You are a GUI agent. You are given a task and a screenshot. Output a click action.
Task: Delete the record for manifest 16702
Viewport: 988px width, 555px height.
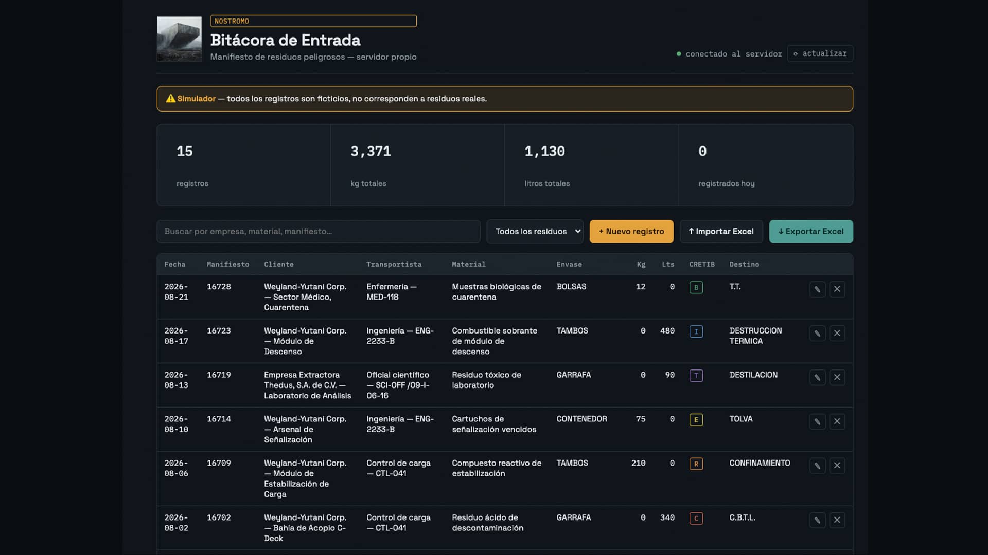[x=837, y=521]
